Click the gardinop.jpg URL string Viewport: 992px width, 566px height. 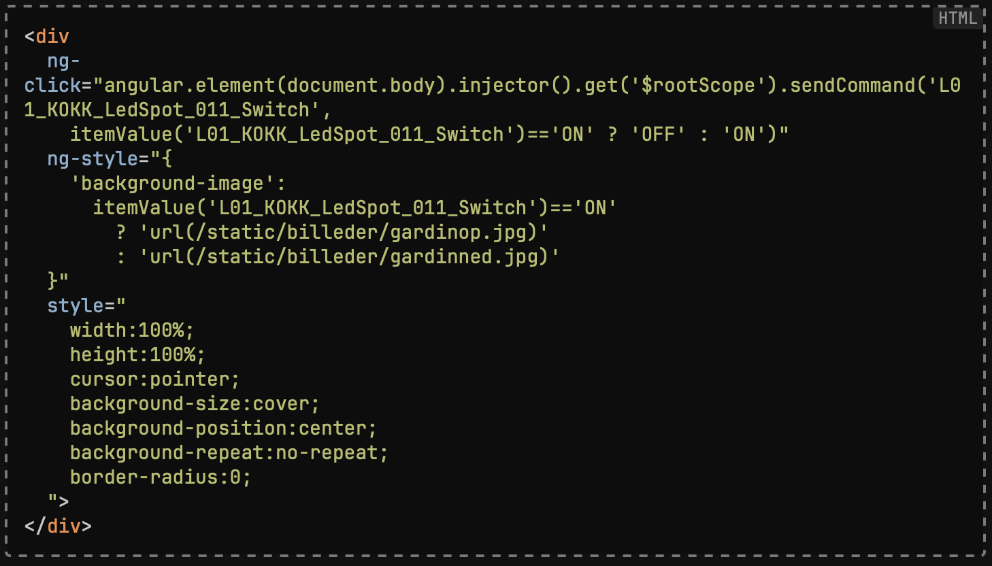(344, 233)
